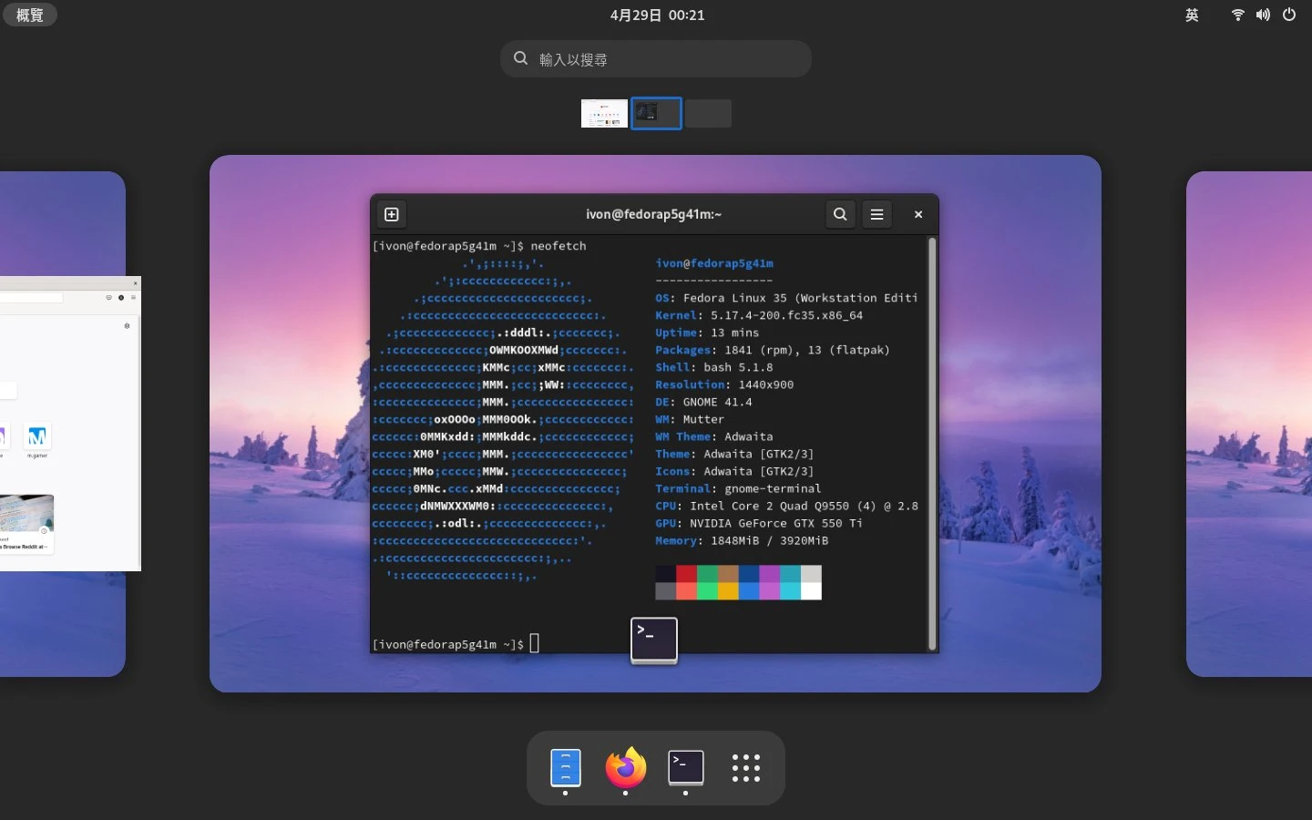Image resolution: width=1312 pixels, height=820 pixels.
Task: Click the Firefox window on the left workspace
Action: 68,424
